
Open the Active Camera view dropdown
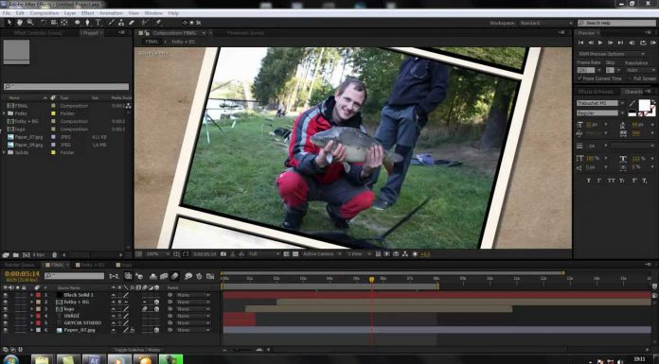click(322, 254)
